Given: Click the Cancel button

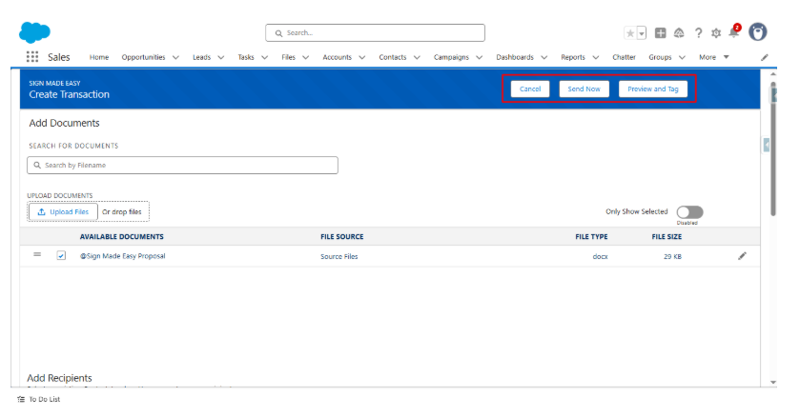Looking at the screenshot, I should tap(530, 89).
